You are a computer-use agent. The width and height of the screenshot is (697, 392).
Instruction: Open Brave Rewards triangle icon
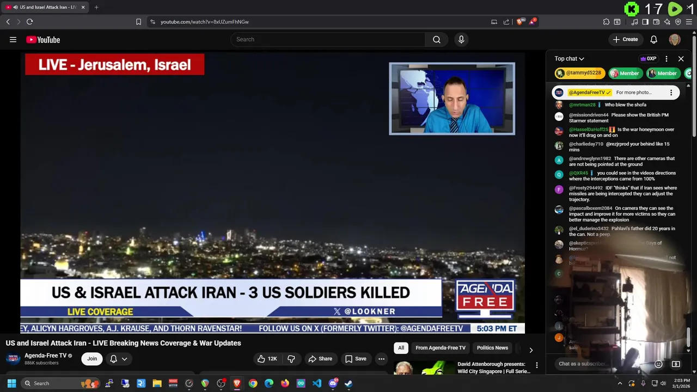[x=532, y=22]
